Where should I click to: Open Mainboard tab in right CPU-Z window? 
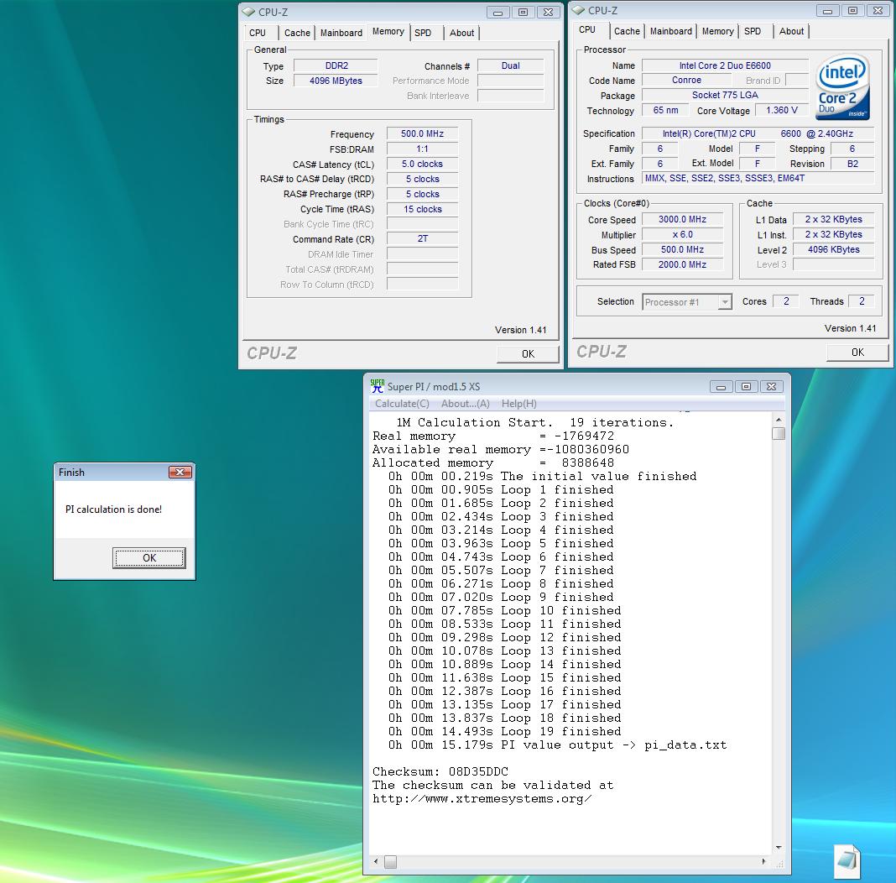[x=671, y=31]
